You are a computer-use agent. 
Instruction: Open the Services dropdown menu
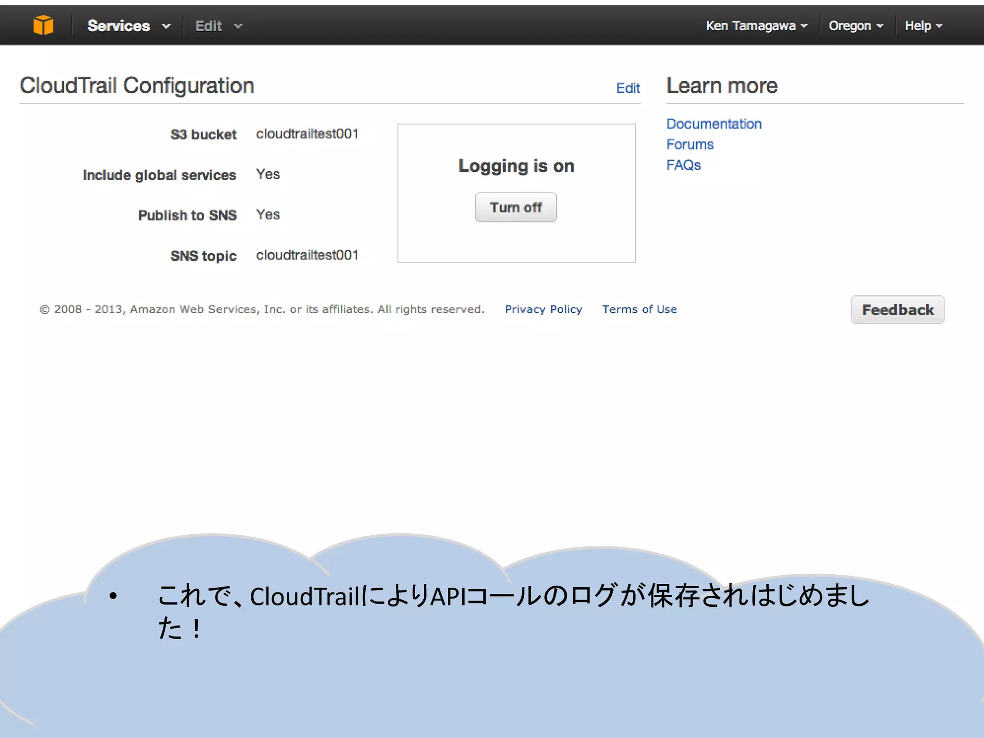pyautogui.click(x=129, y=26)
